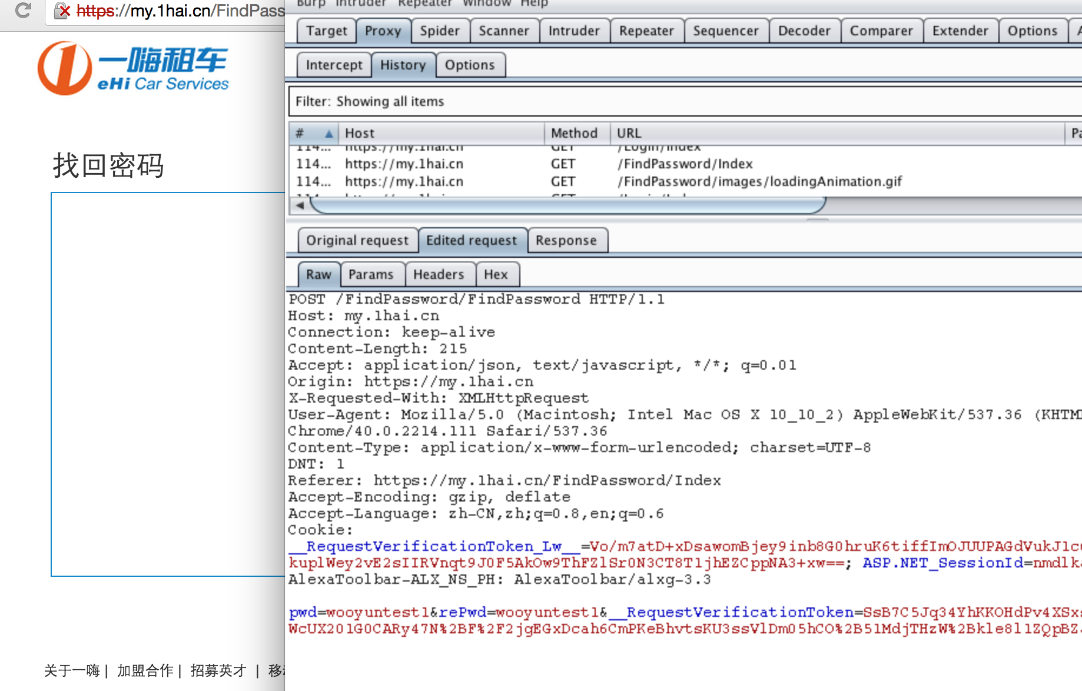Sort history by the # column arrow
The image size is (1082, 691).
point(328,134)
